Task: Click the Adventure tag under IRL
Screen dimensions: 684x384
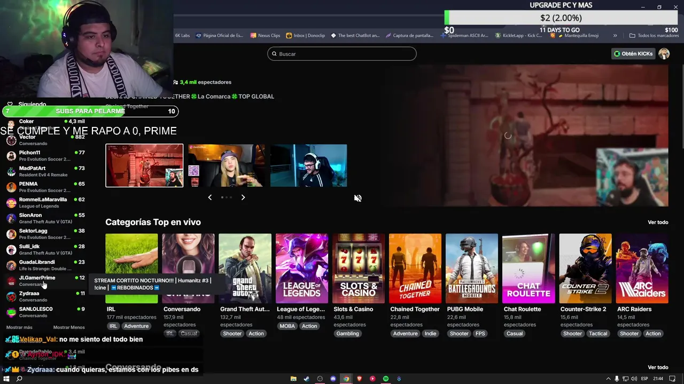Action: coord(136,326)
